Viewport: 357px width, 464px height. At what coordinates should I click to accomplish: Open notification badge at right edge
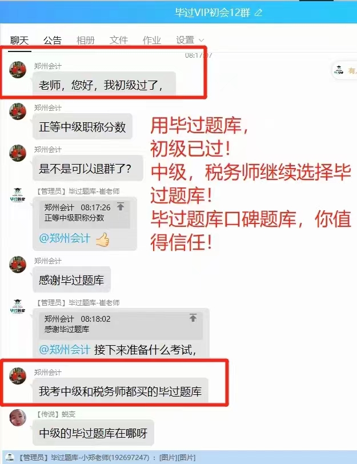345,71
